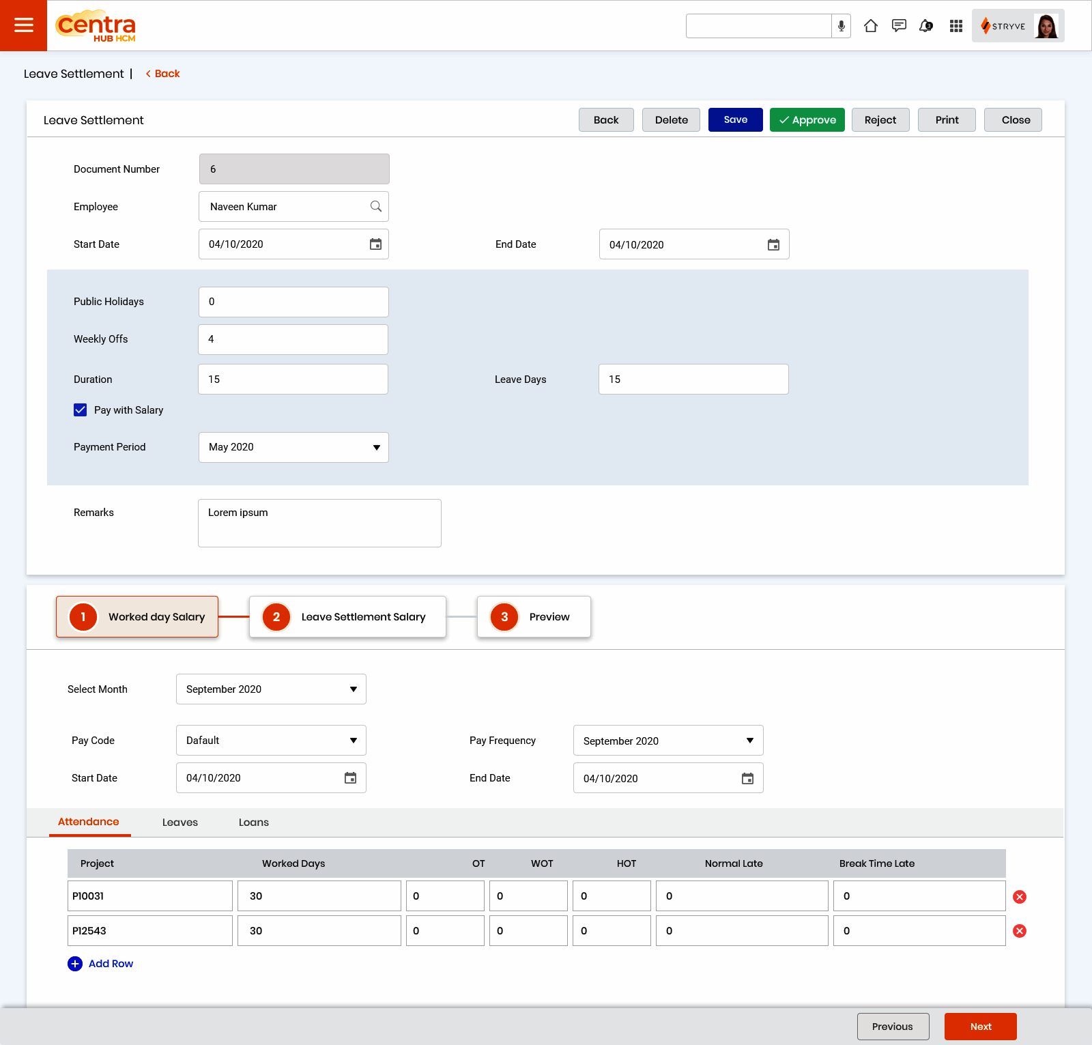Click the Previous button
The image size is (1092, 1045).
point(893,1027)
